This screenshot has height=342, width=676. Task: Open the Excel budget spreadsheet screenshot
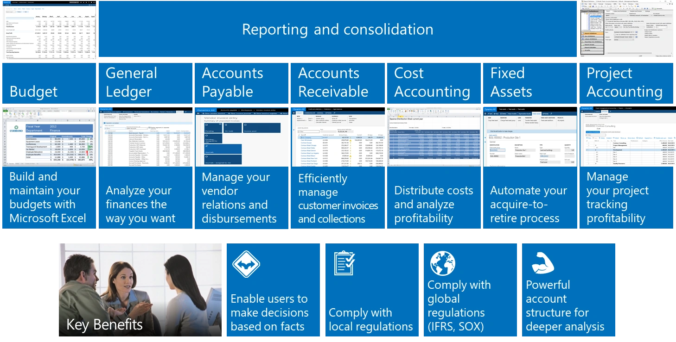click(49, 137)
